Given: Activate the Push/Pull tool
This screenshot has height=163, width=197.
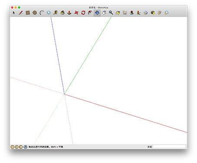Looking at the screenshot, I should 69,13.
